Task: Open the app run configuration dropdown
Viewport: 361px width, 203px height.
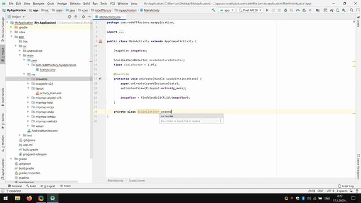Action: tap(227, 10)
